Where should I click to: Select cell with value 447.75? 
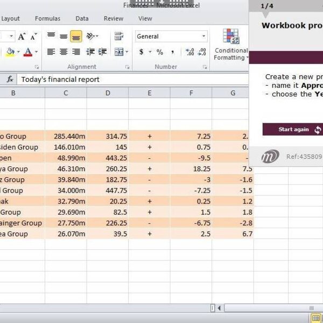(x=108, y=191)
